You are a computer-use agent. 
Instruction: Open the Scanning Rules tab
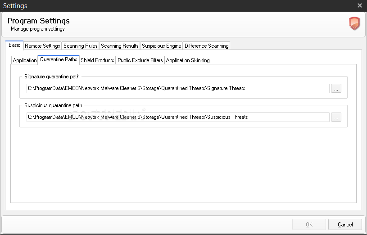[x=80, y=46]
